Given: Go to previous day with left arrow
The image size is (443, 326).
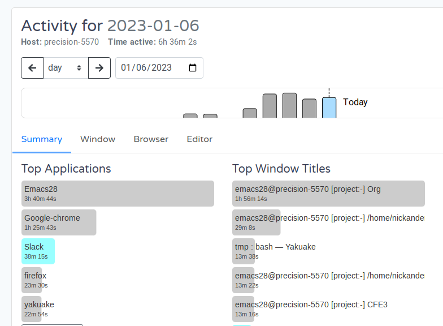Looking at the screenshot, I should tap(32, 68).
